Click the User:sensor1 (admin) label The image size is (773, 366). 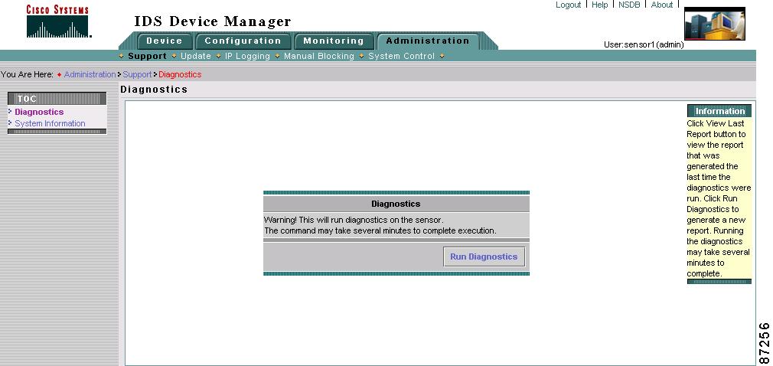644,45
